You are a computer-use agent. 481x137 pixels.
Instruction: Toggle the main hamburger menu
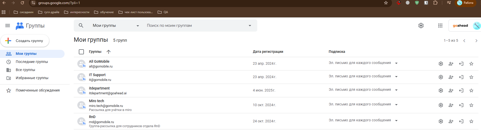click(x=8, y=26)
